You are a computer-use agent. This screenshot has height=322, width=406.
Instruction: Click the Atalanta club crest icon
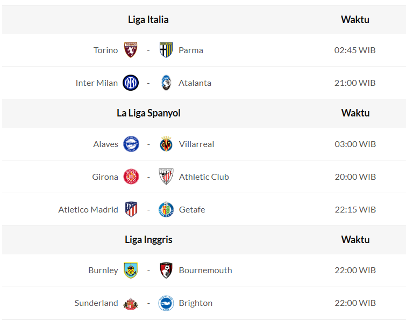tap(166, 83)
